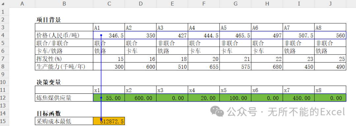Select capacity cell 300
356x126 pixels.
click(x=109, y=66)
